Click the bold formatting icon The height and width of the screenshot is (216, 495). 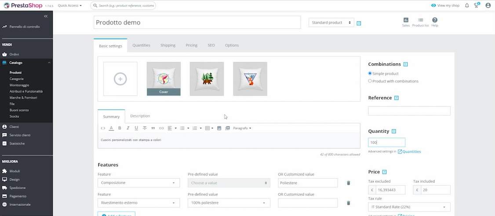[120, 128]
